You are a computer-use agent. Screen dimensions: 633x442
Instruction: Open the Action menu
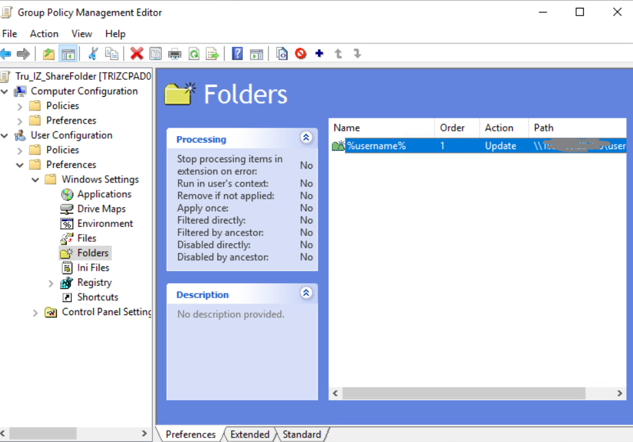click(44, 34)
